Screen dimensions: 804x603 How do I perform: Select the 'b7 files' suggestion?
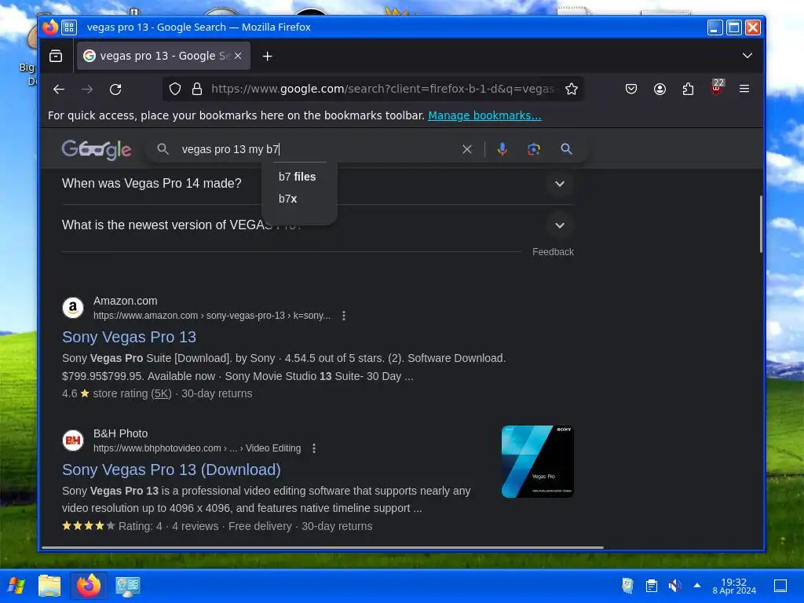[298, 177]
